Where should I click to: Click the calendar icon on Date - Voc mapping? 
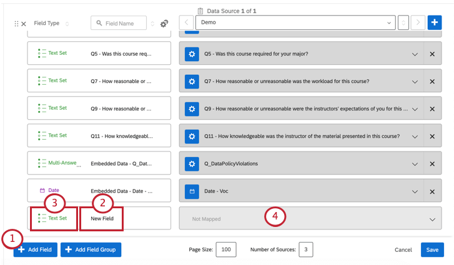pos(192,191)
